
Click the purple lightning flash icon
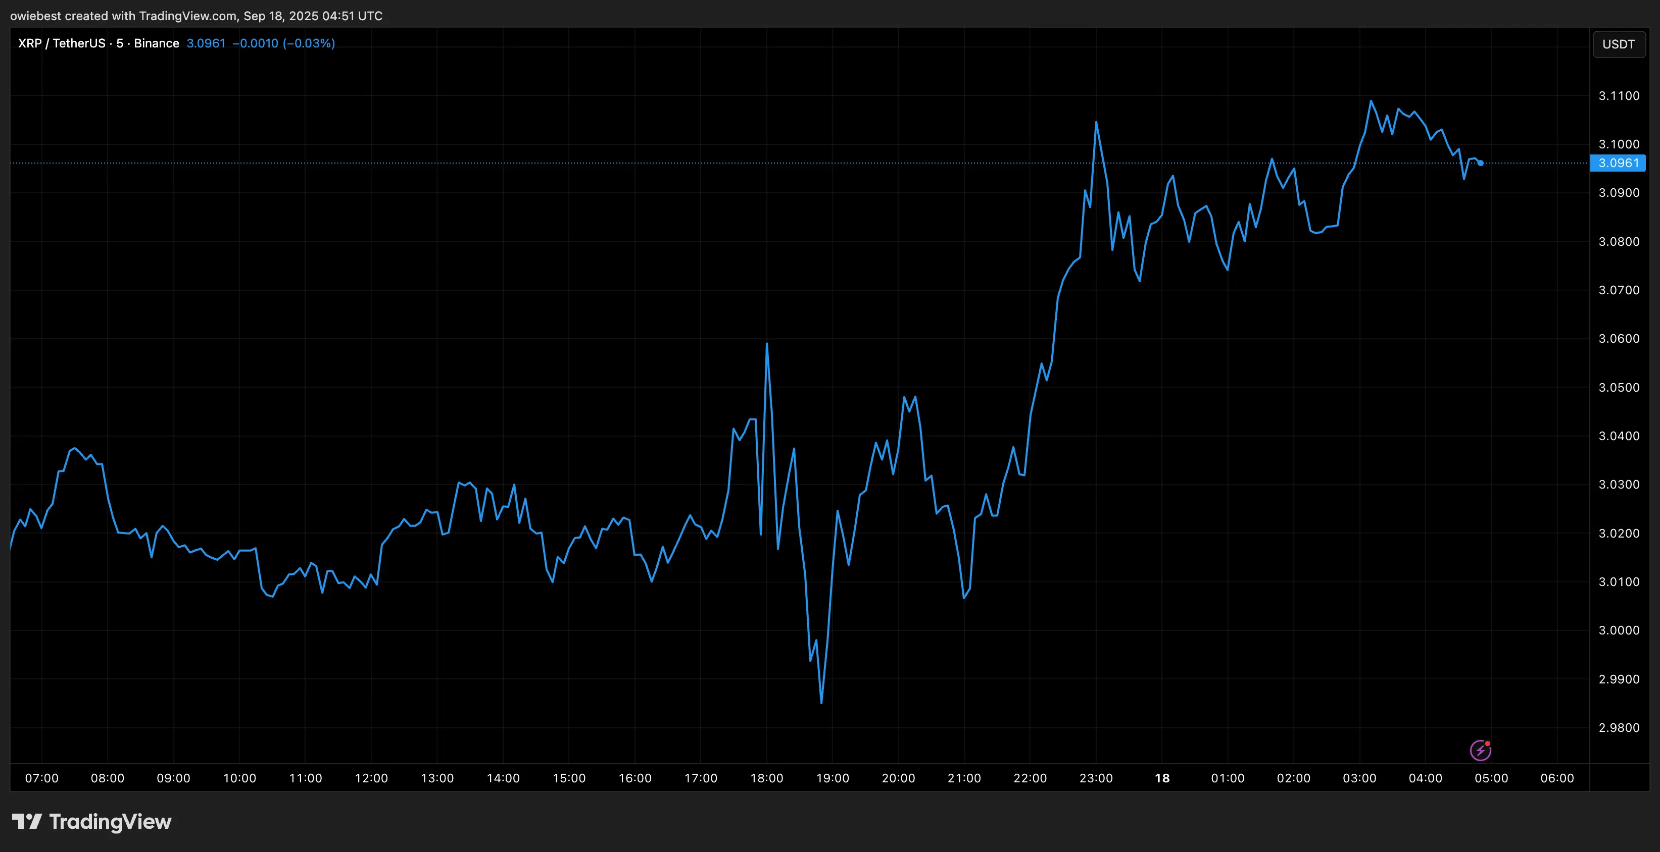tap(1480, 750)
